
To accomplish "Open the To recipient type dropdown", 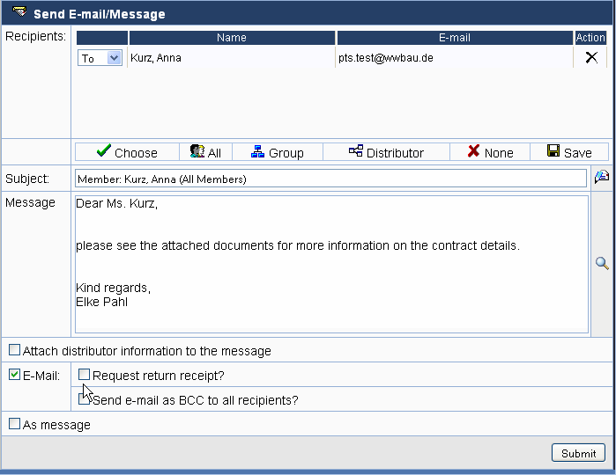I will (100, 58).
